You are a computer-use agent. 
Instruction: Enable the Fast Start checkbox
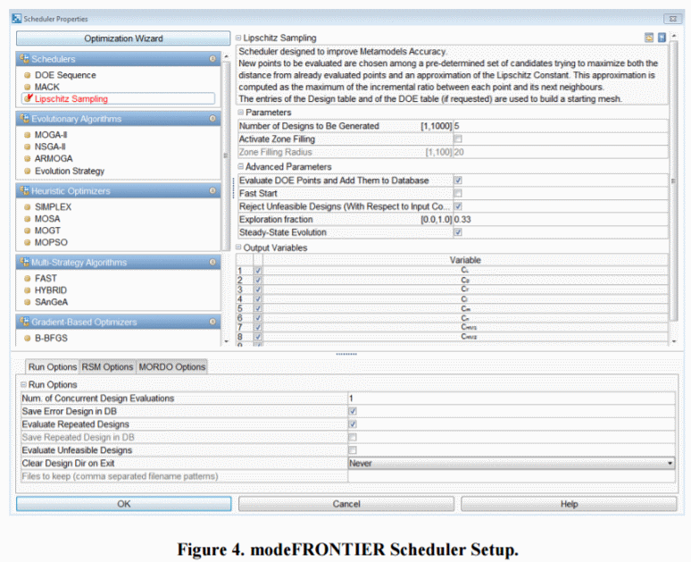click(458, 193)
